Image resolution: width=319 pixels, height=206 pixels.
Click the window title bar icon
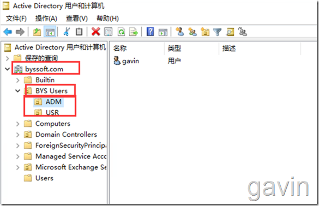(6, 6)
